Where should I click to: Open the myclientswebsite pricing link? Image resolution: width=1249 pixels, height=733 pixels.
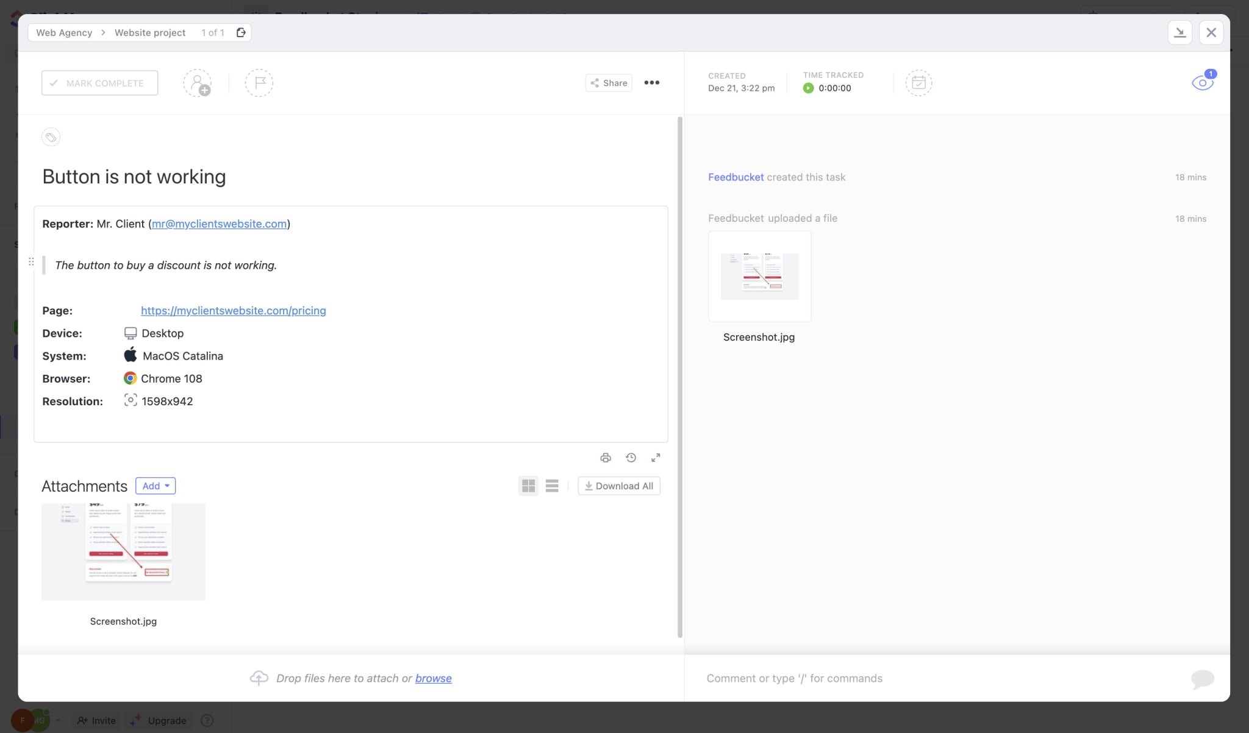click(x=234, y=310)
